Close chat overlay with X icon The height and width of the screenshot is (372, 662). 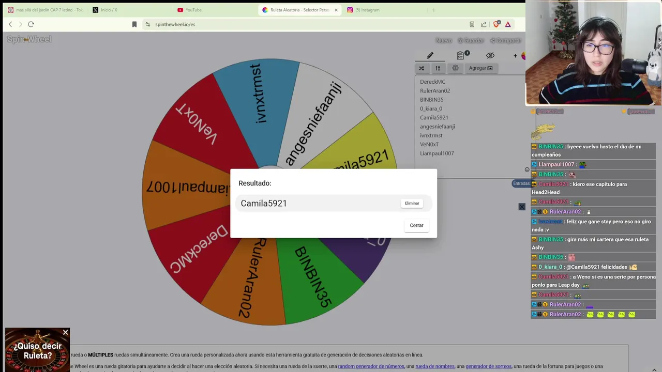(x=522, y=207)
